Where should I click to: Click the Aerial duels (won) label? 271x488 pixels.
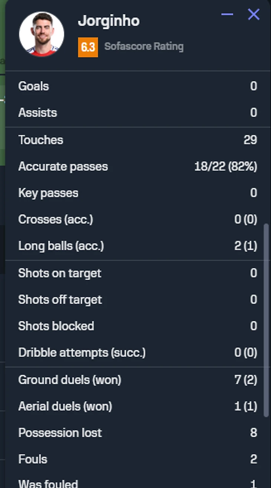(65, 406)
